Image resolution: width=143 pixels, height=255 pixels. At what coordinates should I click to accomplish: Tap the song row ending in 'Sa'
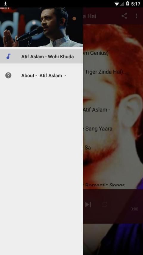pyautogui.click(x=113, y=147)
